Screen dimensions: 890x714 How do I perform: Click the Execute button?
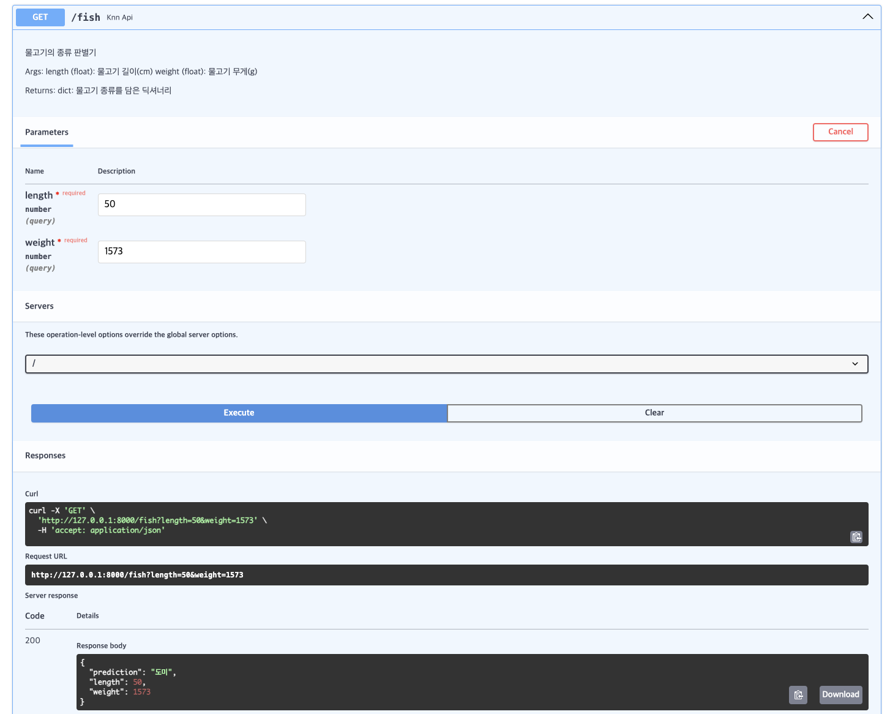pyautogui.click(x=239, y=413)
